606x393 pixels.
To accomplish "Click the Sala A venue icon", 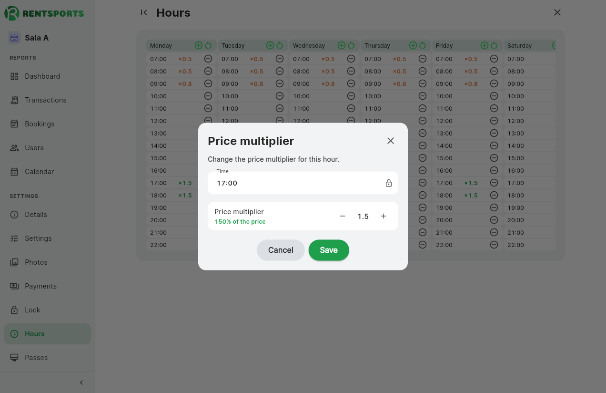I will pyautogui.click(x=14, y=38).
